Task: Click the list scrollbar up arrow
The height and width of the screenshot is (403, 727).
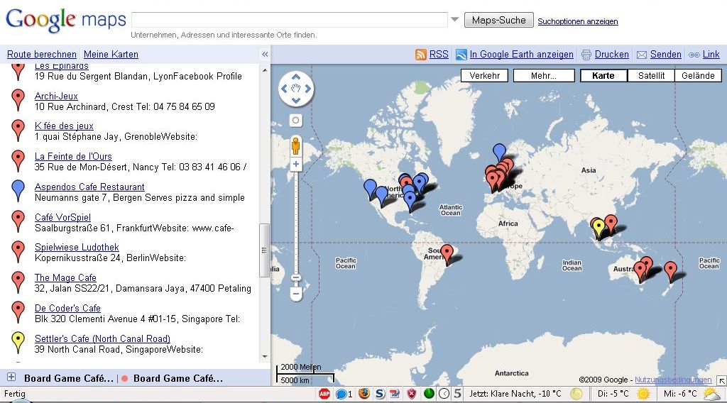Action: coord(265,70)
